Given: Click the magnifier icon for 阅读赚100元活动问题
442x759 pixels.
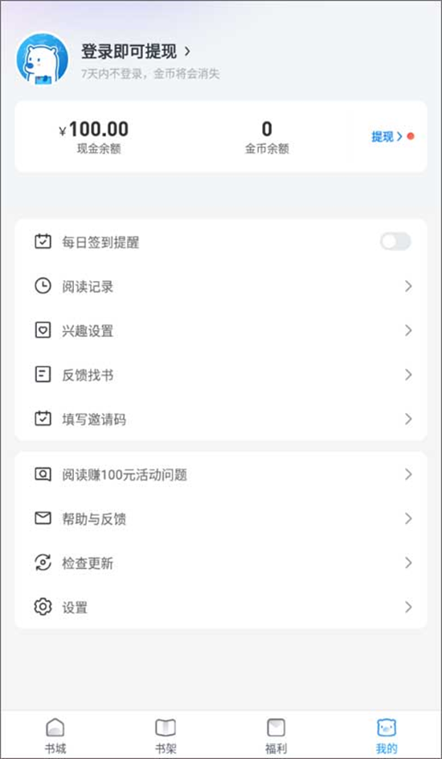Looking at the screenshot, I should pos(43,474).
